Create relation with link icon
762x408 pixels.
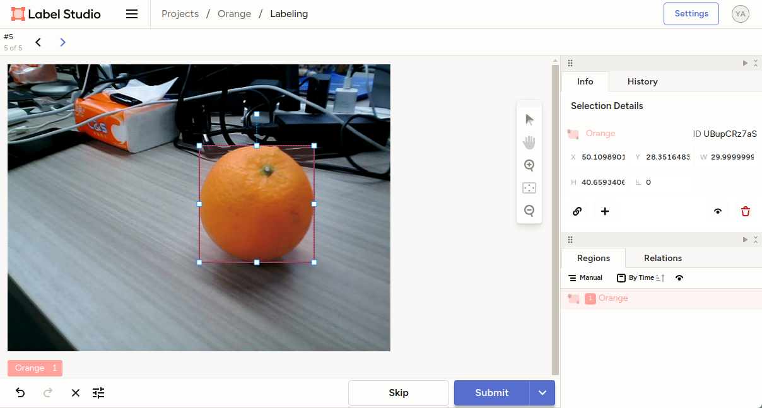pos(577,211)
